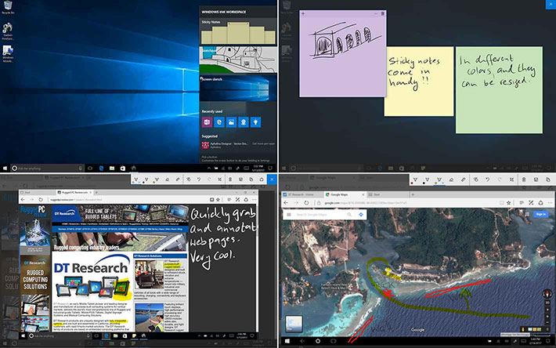Click the Sign in button on Google Maps
Viewport: 556px width, 348px height.
pyautogui.click(x=541, y=214)
